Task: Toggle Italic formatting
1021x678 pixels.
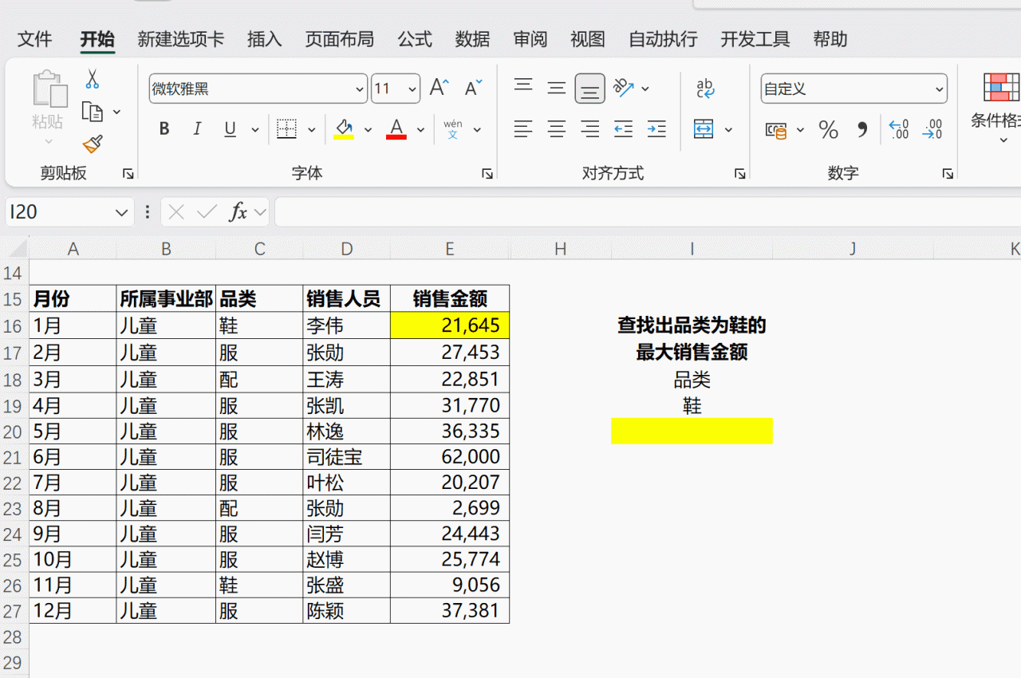Action: click(x=197, y=128)
